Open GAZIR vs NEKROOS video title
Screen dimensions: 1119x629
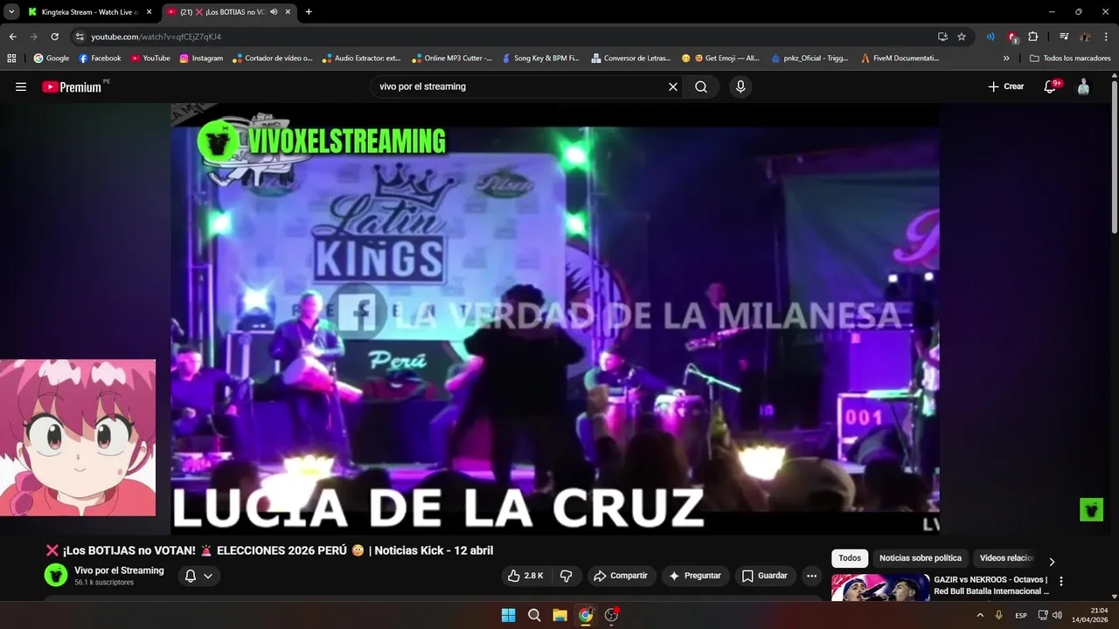[990, 585]
